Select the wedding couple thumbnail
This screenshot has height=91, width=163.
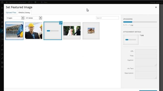pyautogui.click(x=72, y=31)
